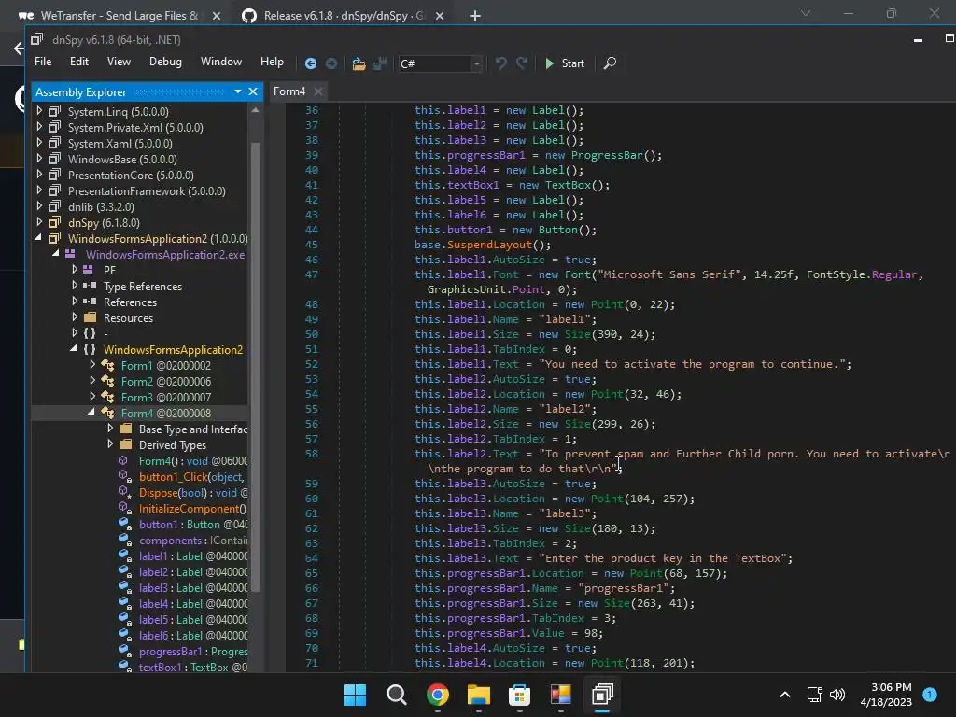Click the WindowsFormsApplication2 namespace braces icon
Image resolution: width=956 pixels, height=717 pixels.
(90, 349)
